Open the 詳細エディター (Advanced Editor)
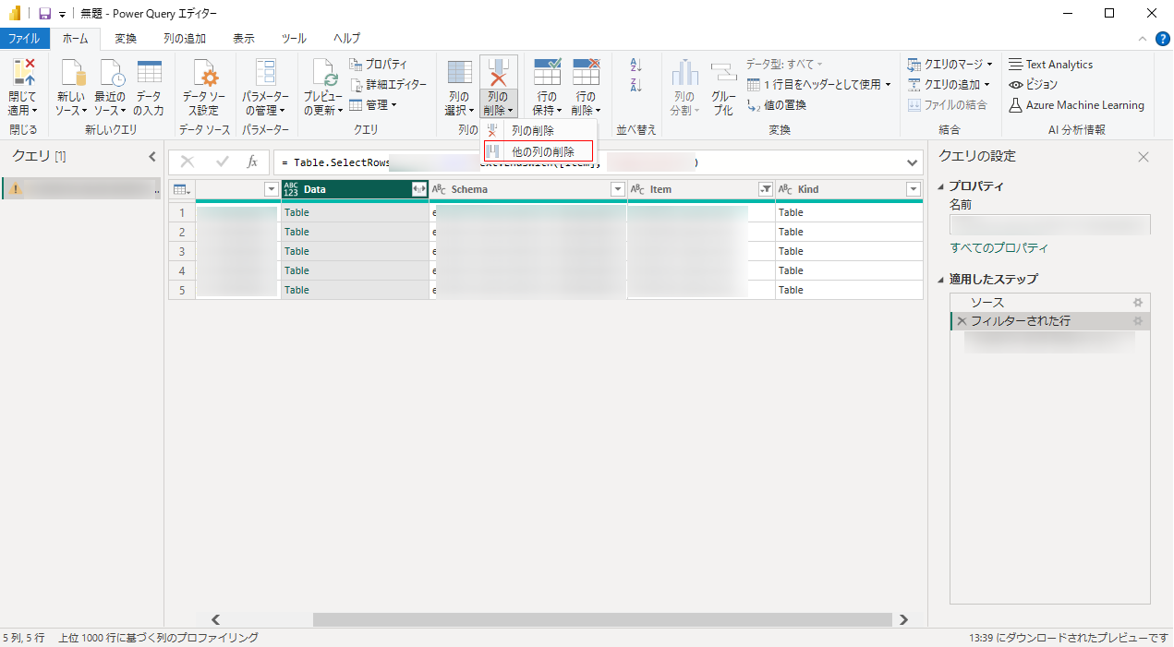This screenshot has height=647, width=1174. pos(388,85)
